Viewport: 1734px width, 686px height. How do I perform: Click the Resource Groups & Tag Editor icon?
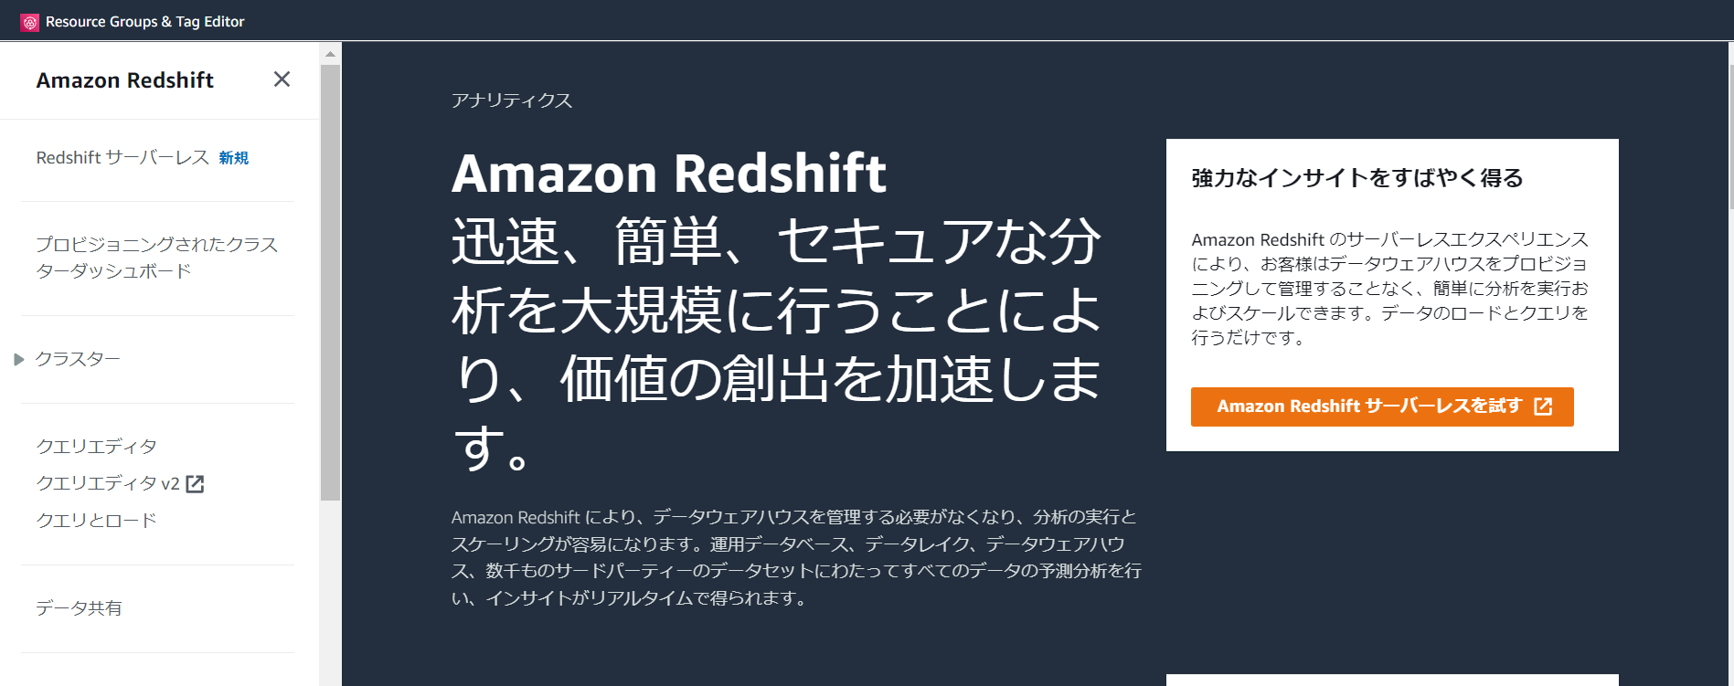(30, 21)
